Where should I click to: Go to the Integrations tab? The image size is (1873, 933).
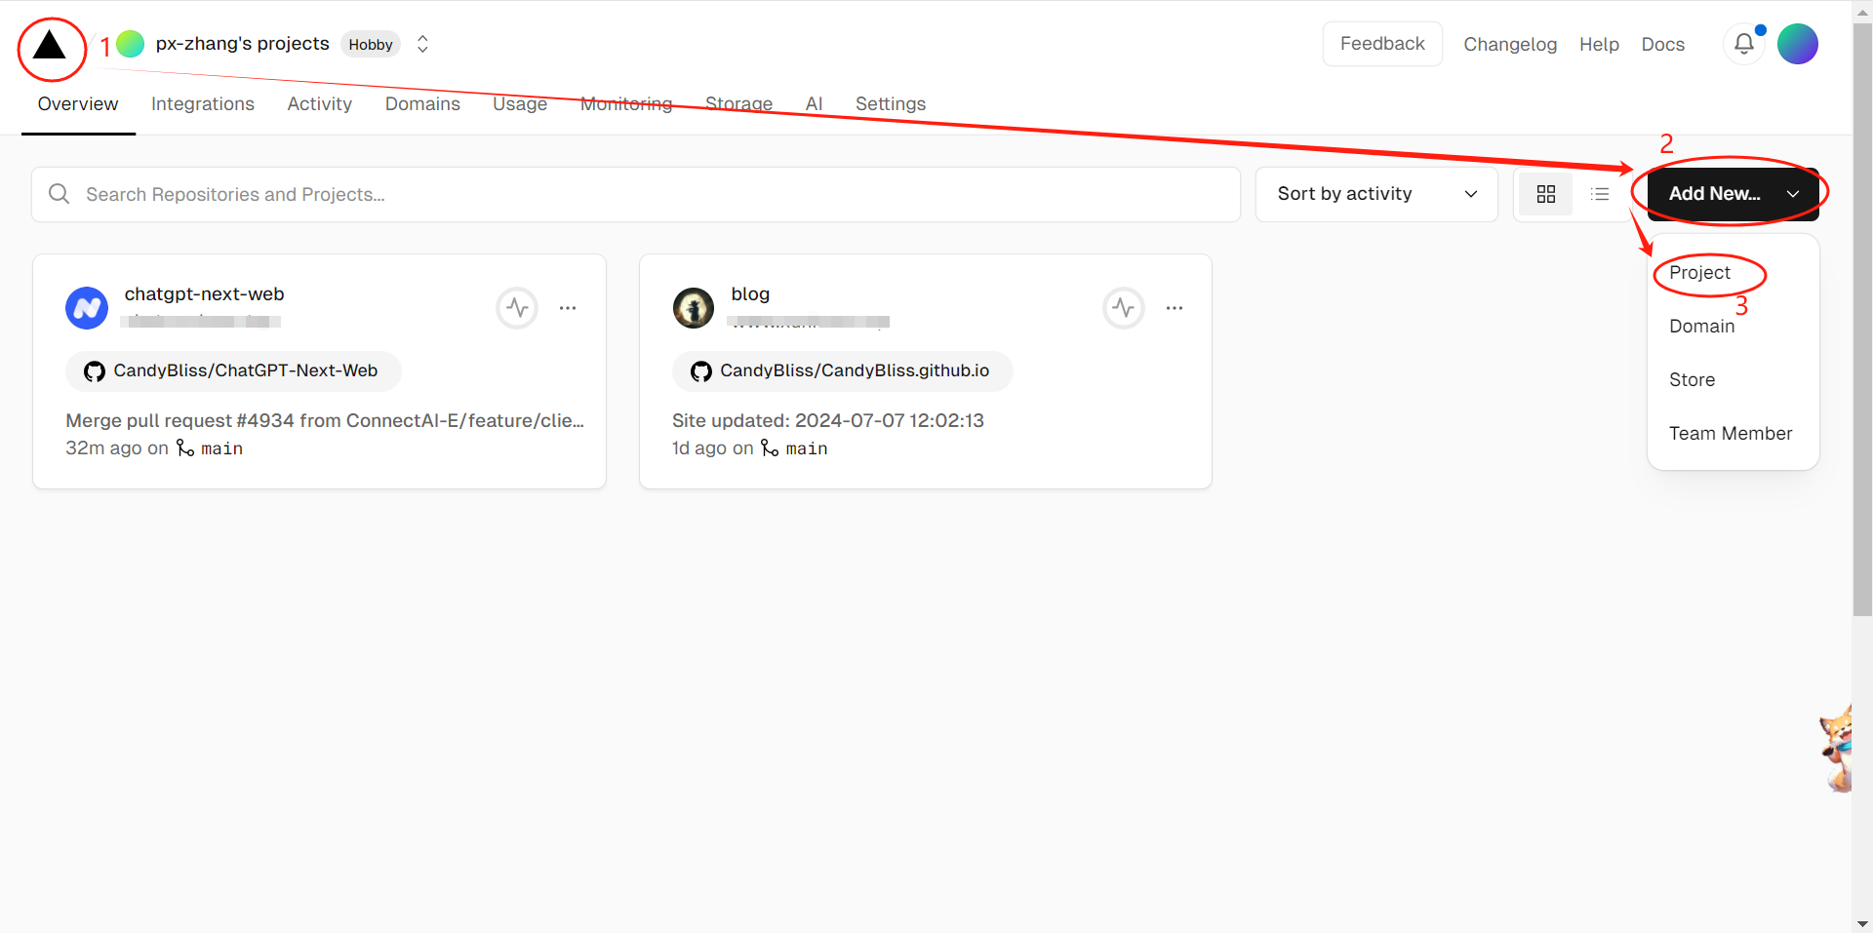point(203,104)
